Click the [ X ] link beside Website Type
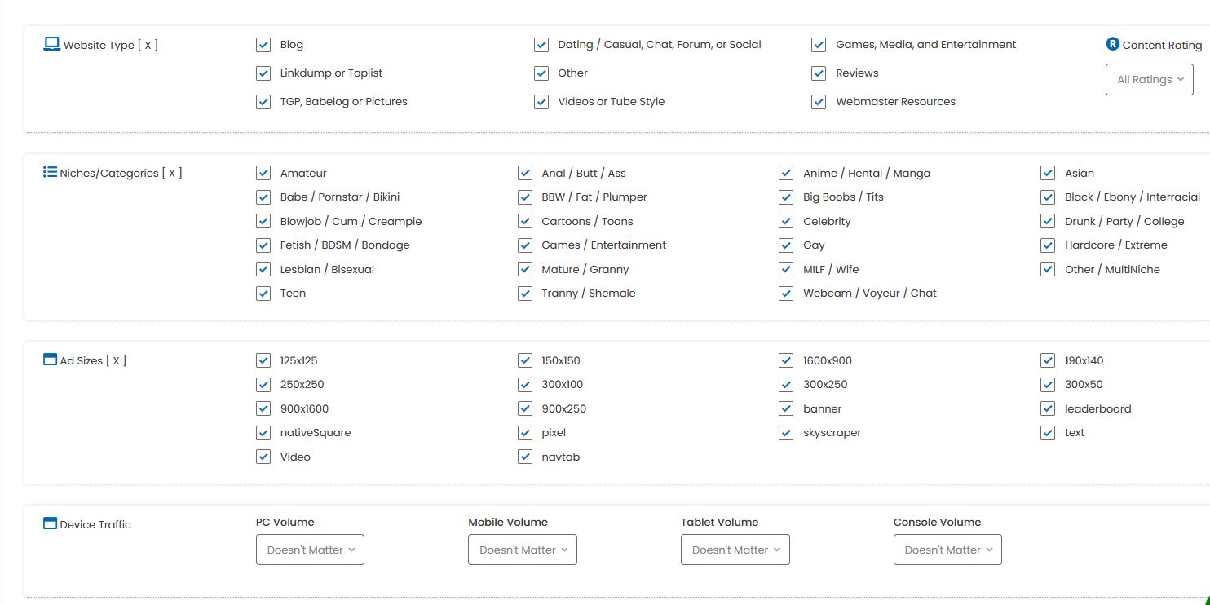 (148, 45)
